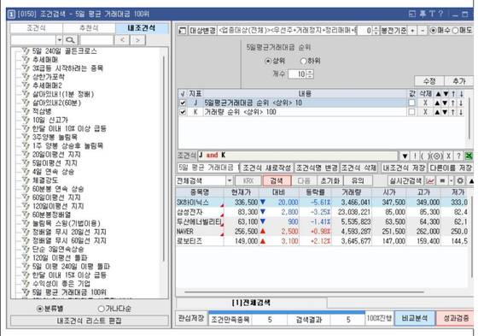Click the 검색 button
The width and height of the screenshot is (478, 336).
tap(277, 181)
